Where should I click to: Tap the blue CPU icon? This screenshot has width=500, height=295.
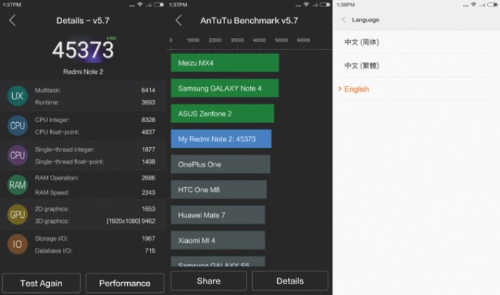[x=17, y=126]
